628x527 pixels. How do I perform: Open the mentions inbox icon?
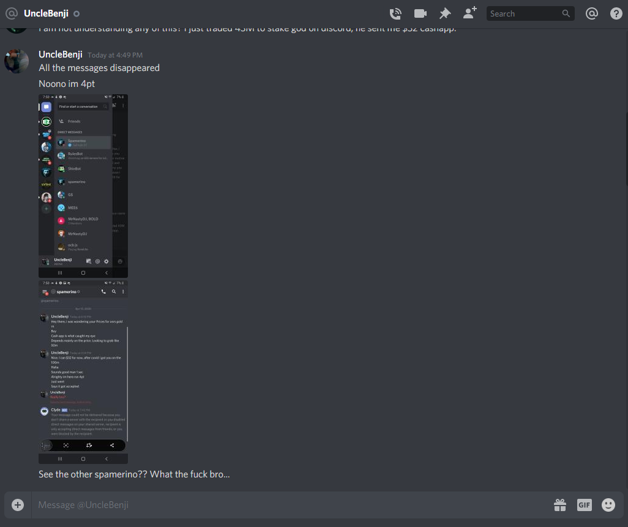tap(591, 13)
